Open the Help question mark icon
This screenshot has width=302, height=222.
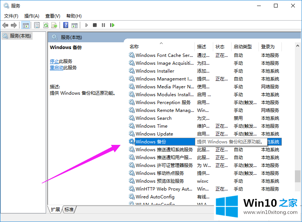point(66,25)
